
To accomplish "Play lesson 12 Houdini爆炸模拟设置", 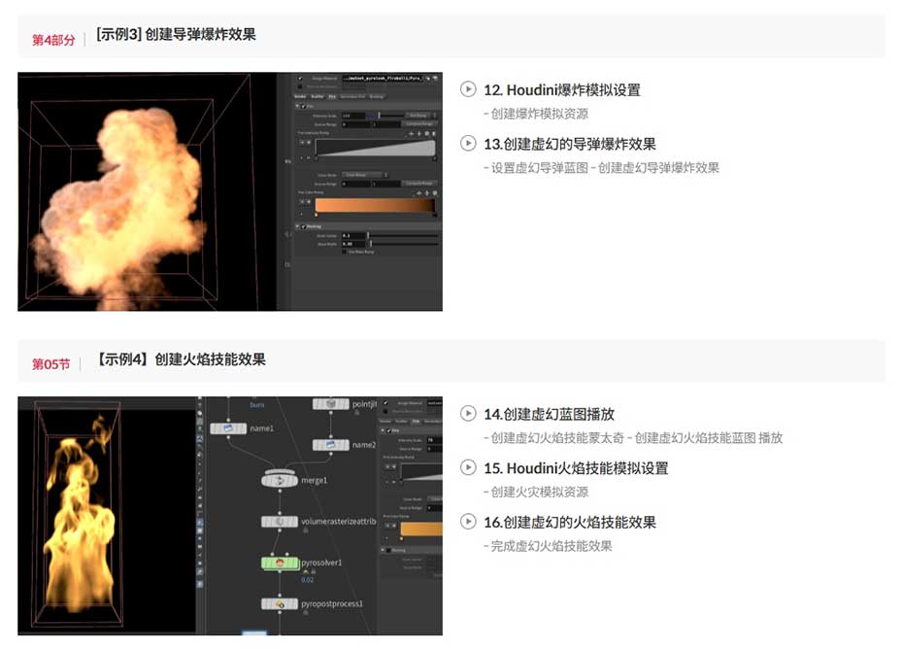I will coord(468,89).
